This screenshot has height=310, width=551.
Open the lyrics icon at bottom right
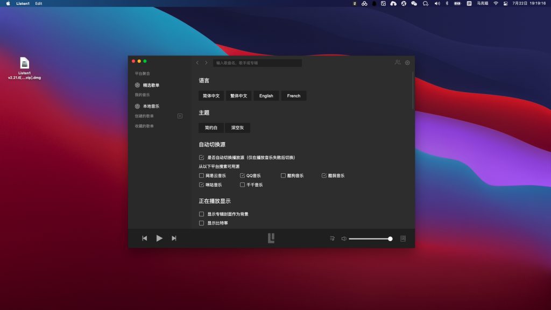click(x=402, y=238)
